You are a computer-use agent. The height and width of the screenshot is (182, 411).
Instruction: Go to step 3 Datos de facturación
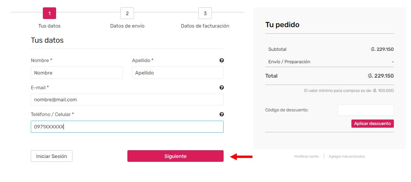tap(205, 14)
